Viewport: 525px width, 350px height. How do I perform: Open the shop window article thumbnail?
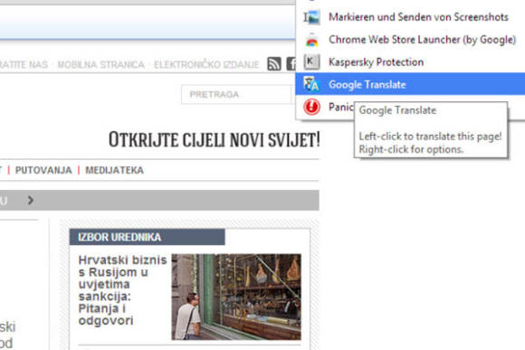pyautogui.click(x=236, y=297)
